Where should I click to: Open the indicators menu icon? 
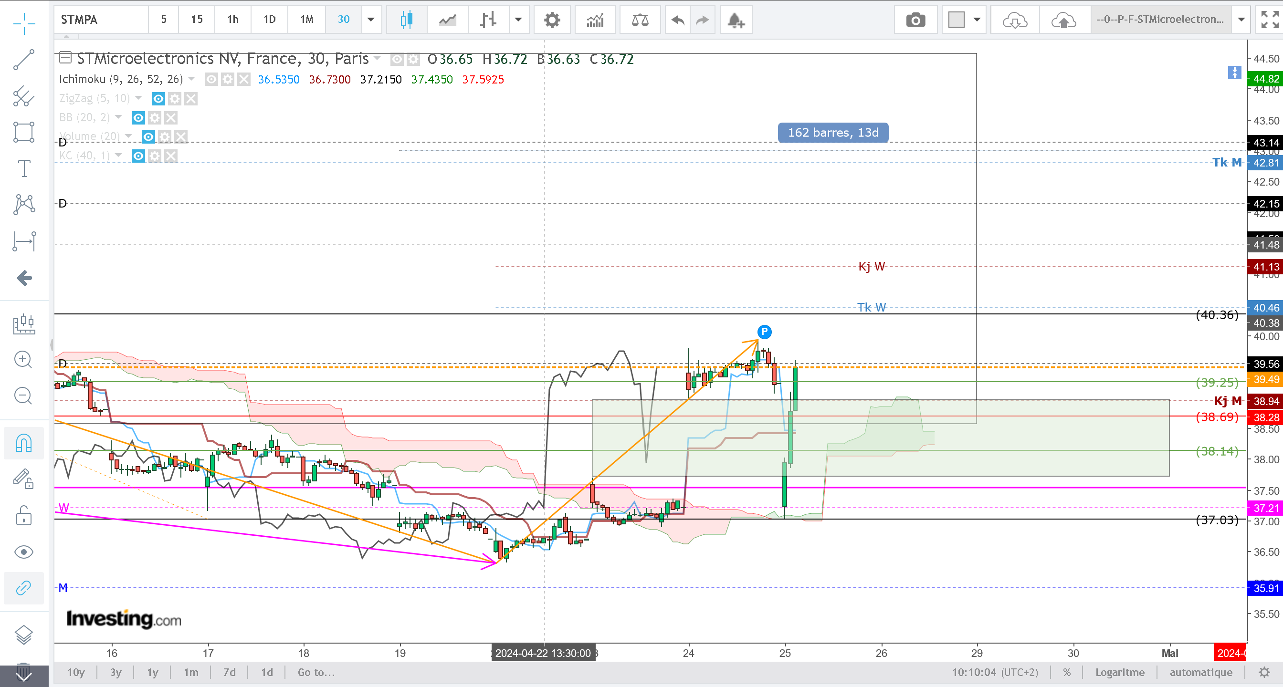(595, 20)
